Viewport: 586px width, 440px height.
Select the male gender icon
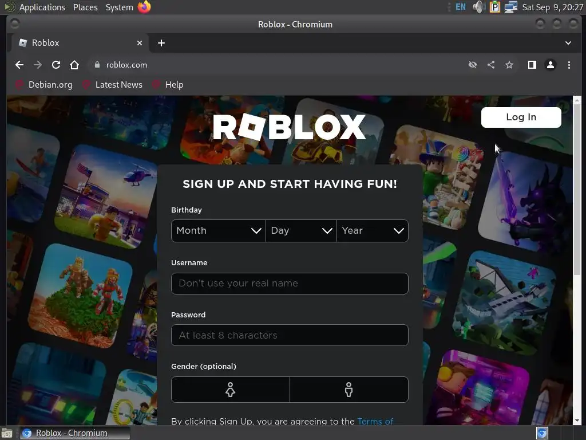[x=349, y=390]
